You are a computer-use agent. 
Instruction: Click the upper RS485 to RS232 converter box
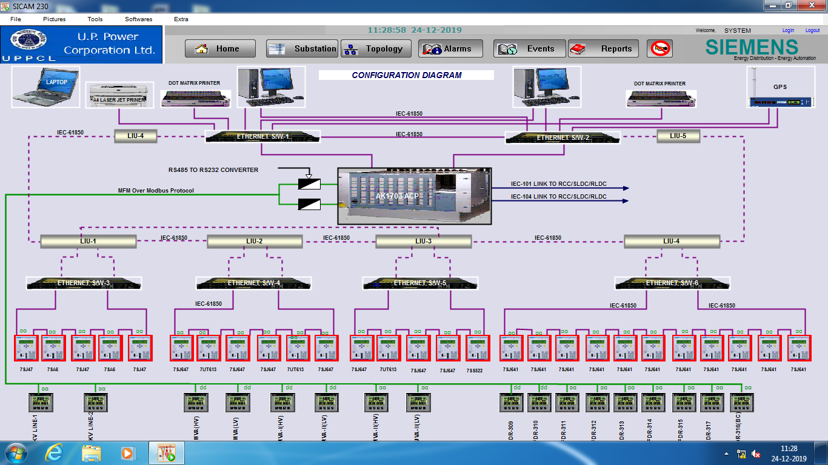[309, 183]
